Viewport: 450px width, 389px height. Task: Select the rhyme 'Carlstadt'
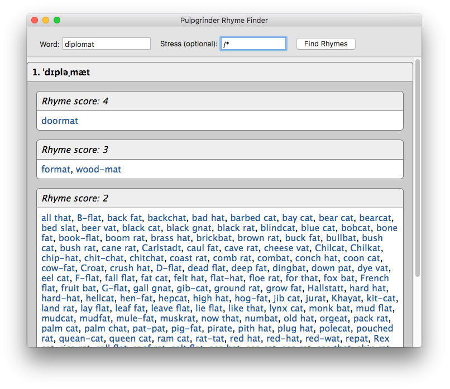tap(161, 248)
